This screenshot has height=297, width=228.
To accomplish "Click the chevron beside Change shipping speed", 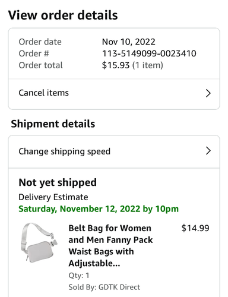I will pos(208,151).
